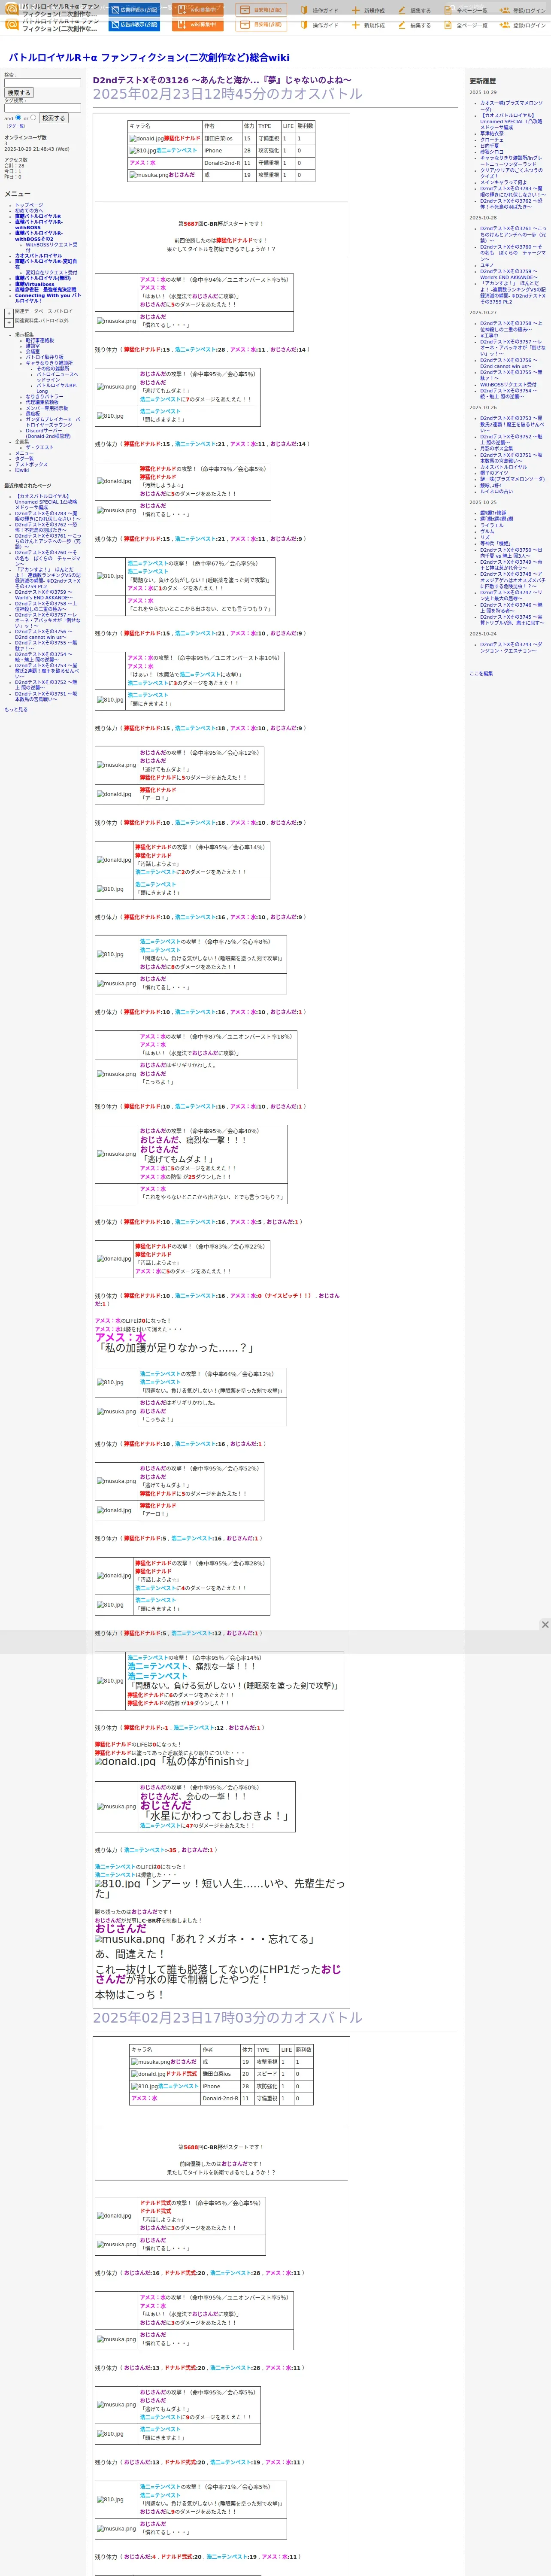Open 直轄バトルロイヤル(無印) menu link

(43, 278)
